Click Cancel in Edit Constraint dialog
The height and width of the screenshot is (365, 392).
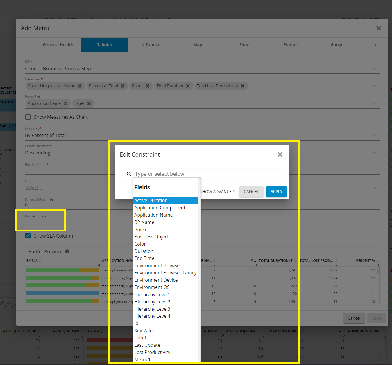click(251, 192)
